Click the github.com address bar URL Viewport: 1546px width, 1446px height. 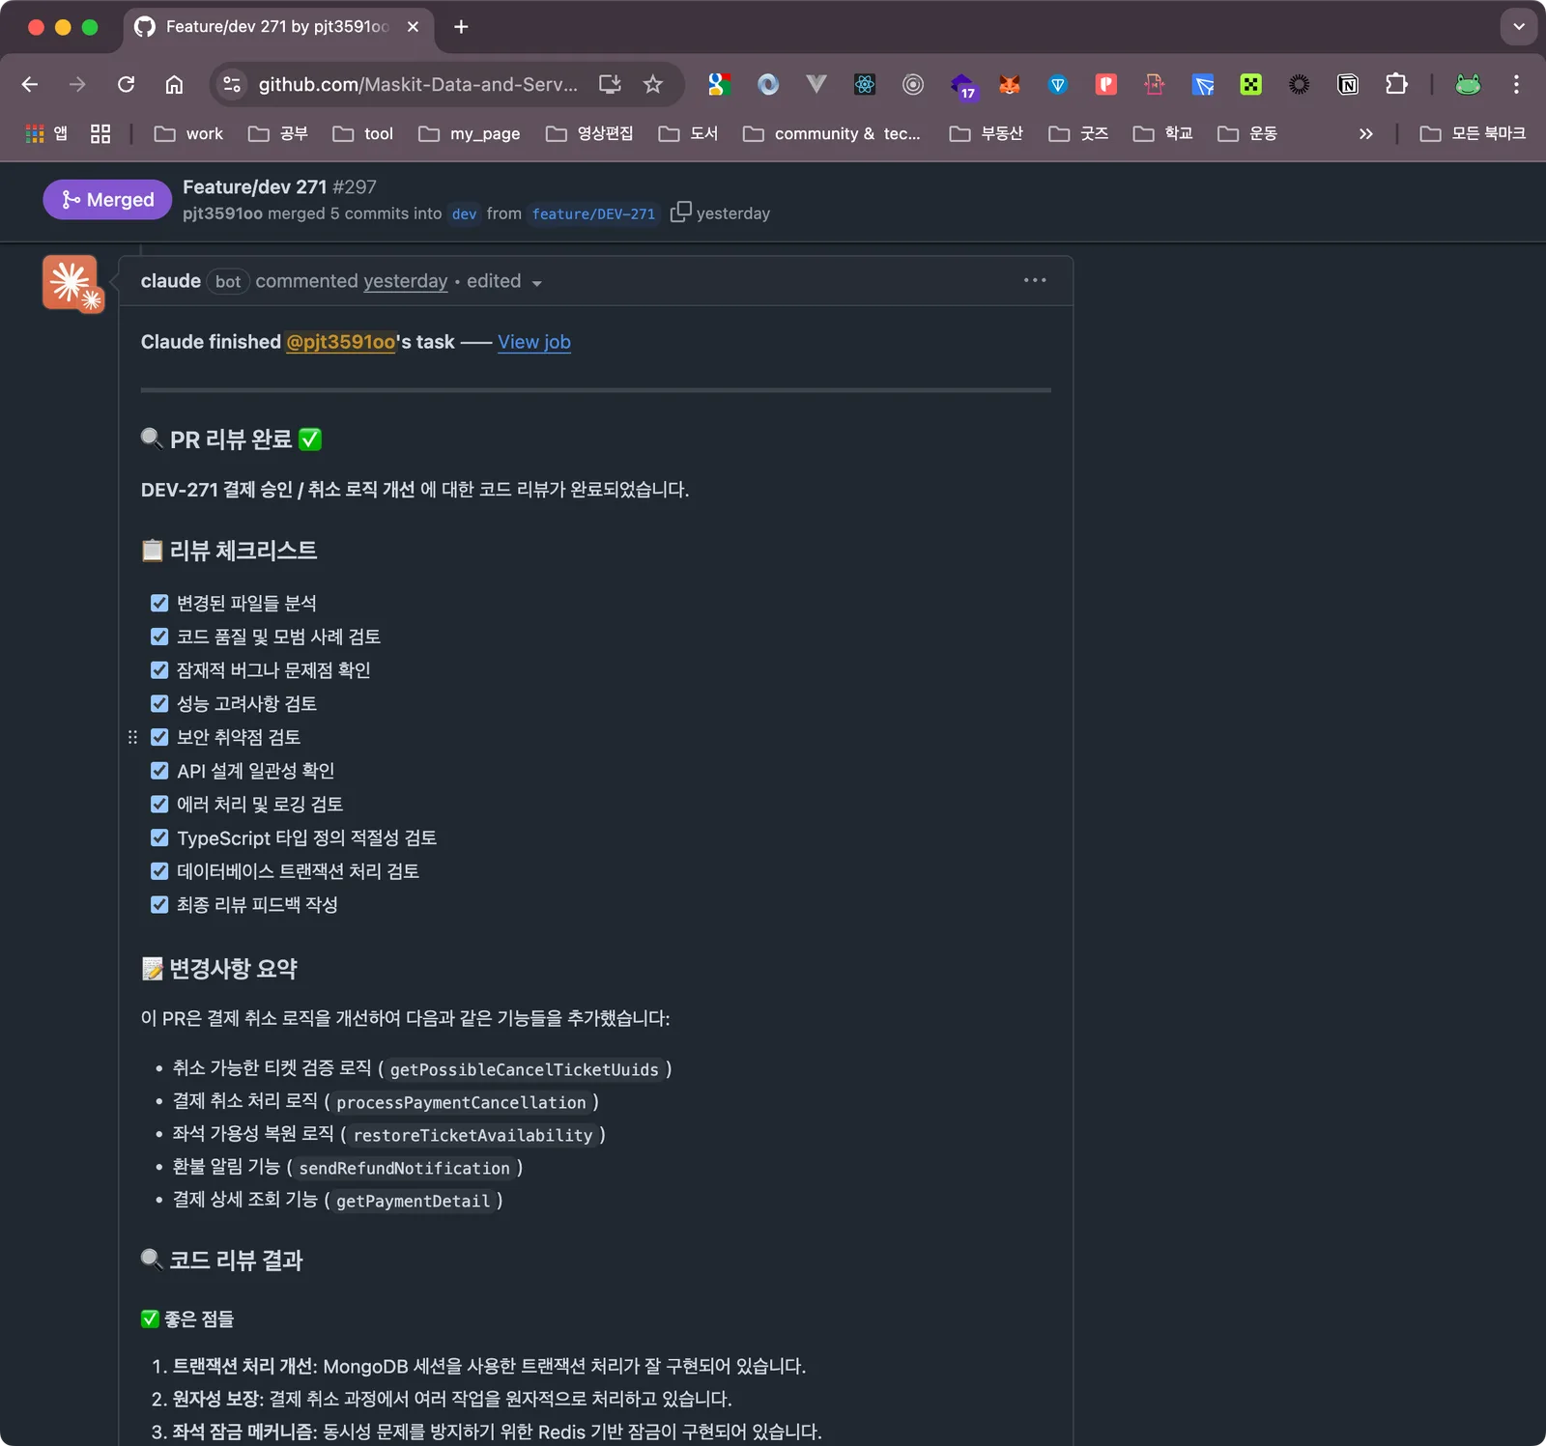[x=417, y=85]
